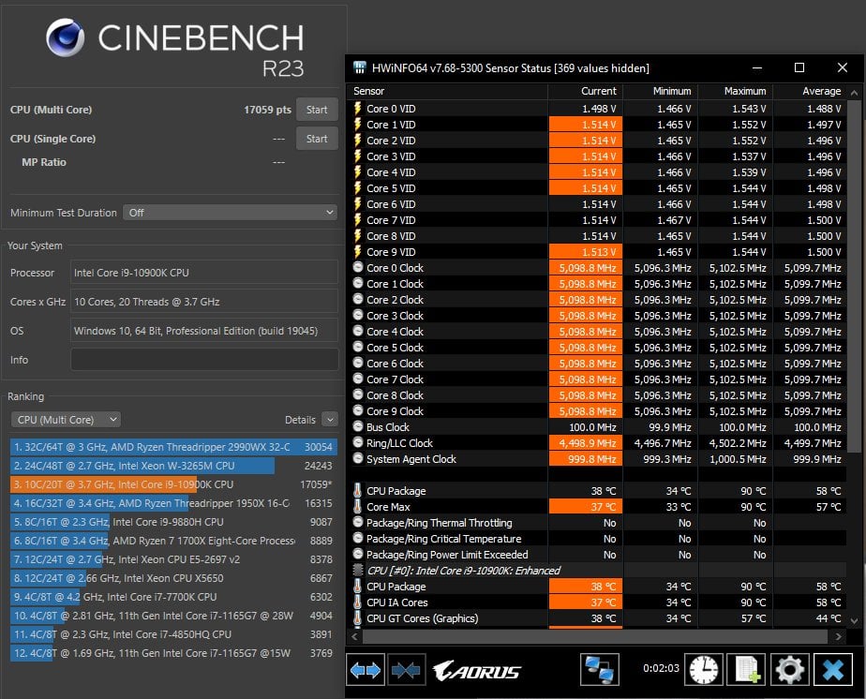Screen dimensions: 866x699
Task: Click HWiNFO horizontal scrollbar left arrow
Action: (354, 636)
